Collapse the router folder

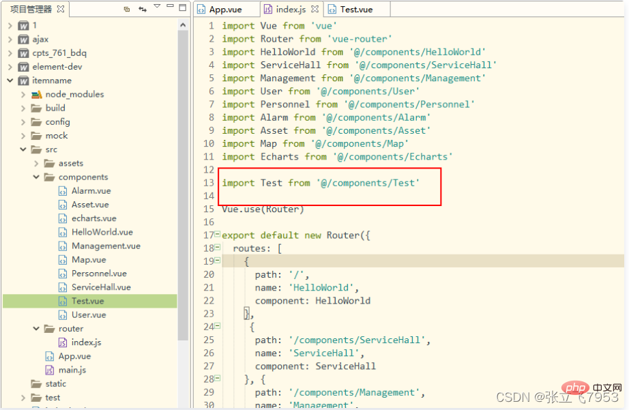36,329
